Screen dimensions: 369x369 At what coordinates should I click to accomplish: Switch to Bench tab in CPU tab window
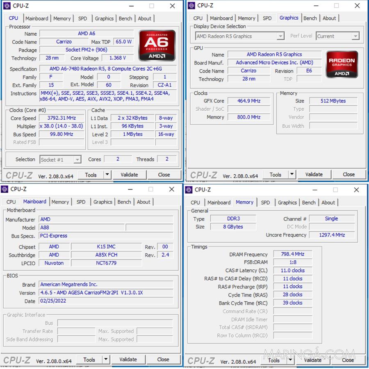pos(125,18)
